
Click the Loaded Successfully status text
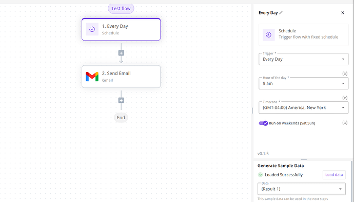(284, 175)
